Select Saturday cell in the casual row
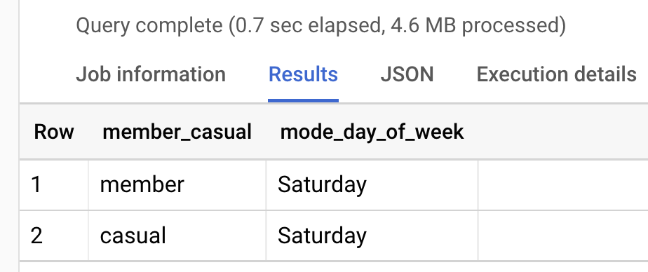 (x=372, y=236)
